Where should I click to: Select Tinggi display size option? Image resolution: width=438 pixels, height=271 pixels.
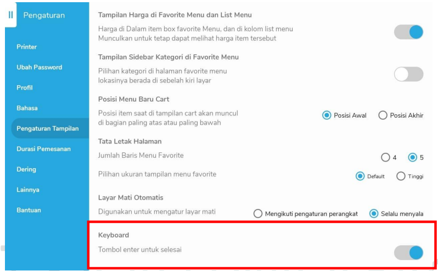(401, 176)
